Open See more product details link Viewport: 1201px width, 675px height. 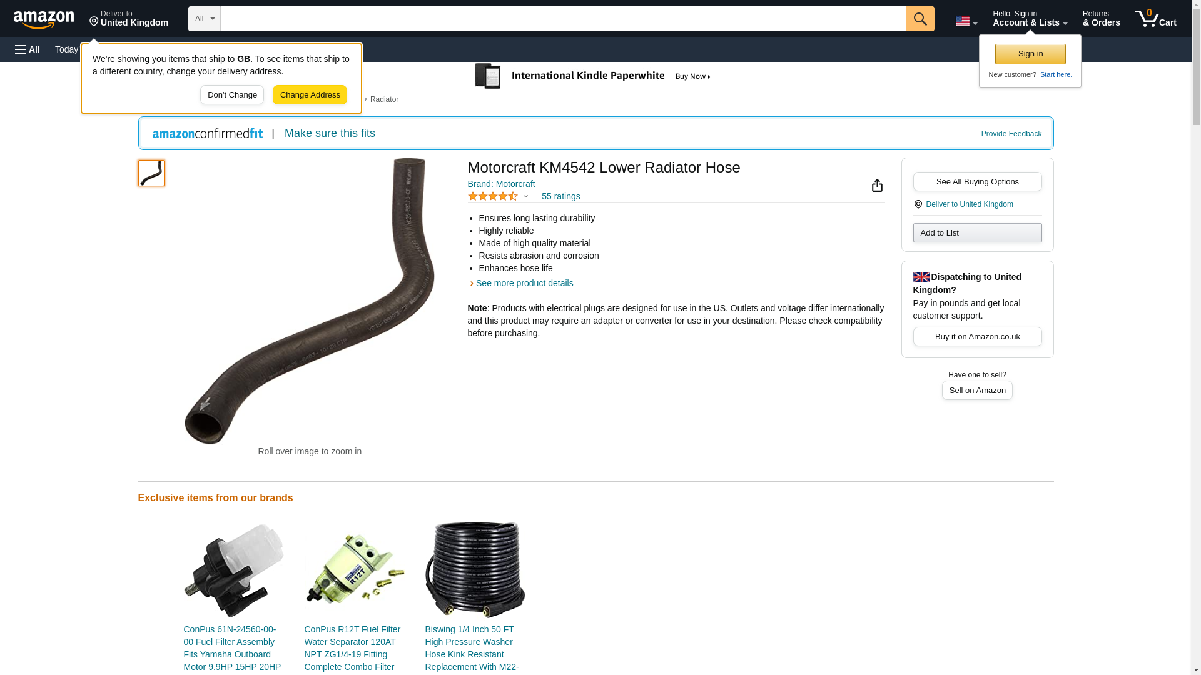(524, 283)
